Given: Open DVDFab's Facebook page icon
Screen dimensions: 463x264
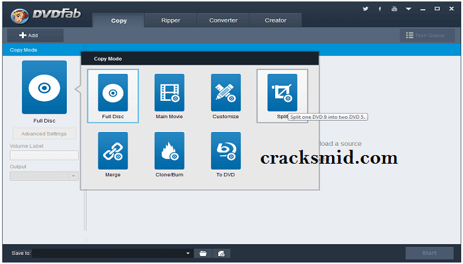Looking at the screenshot, I should (380, 9).
